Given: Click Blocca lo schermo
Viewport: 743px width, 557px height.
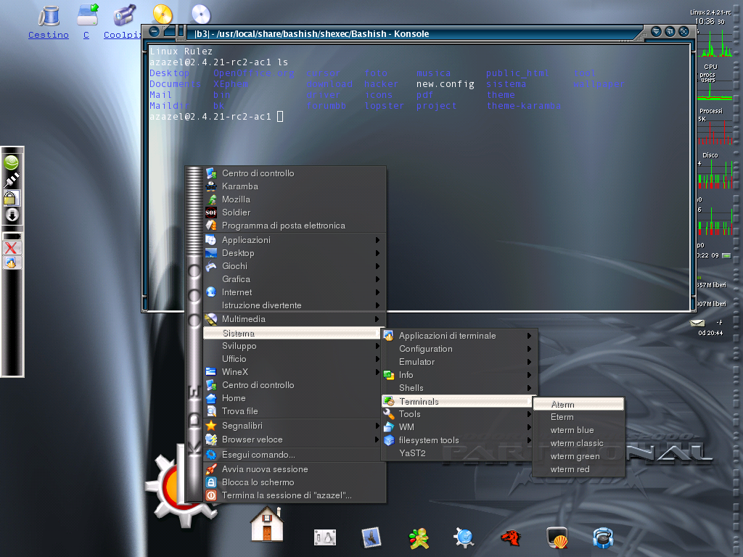Looking at the screenshot, I should (x=295, y=482).
